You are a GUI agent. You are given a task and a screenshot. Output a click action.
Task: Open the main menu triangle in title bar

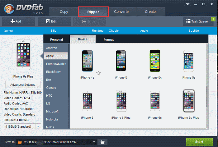point(188,4)
